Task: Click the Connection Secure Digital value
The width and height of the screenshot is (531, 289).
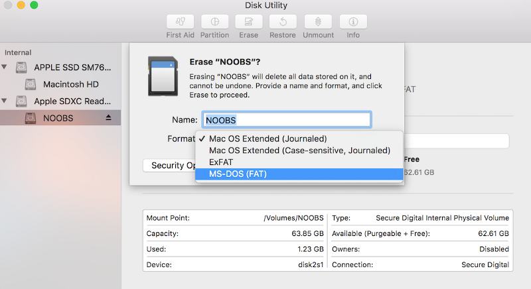Action: [485, 264]
